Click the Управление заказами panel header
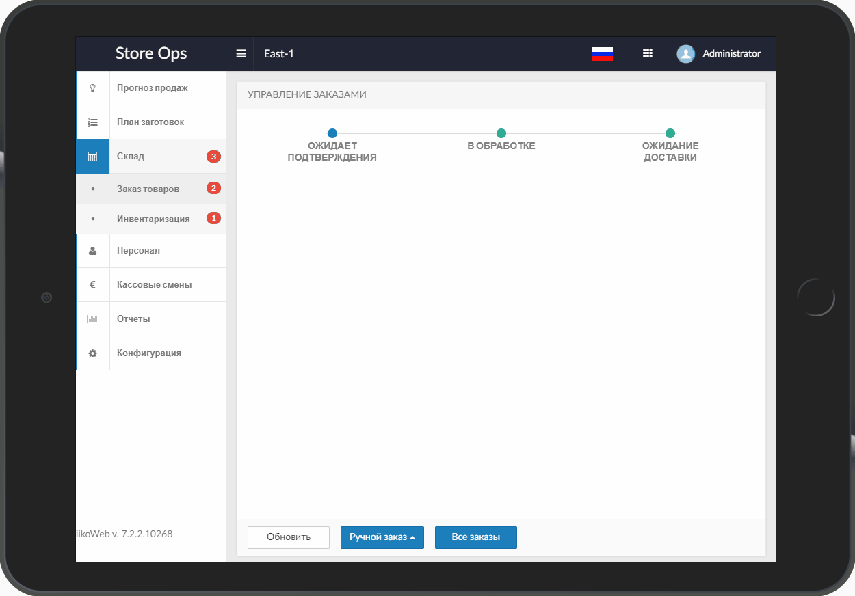This screenshot has width=855, height=596. click(501, 95)
